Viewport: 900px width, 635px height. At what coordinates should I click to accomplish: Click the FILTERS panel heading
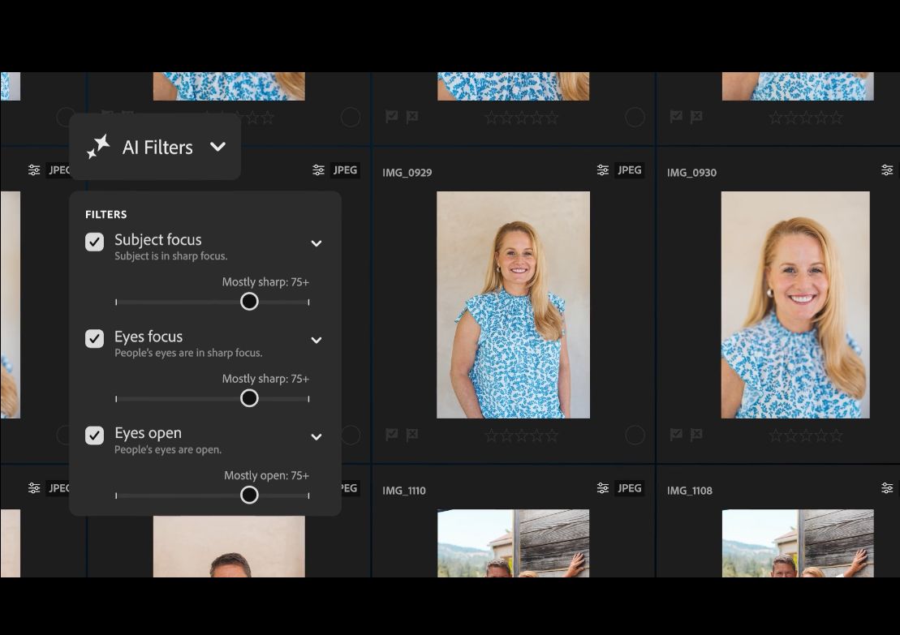pos(106,215)
